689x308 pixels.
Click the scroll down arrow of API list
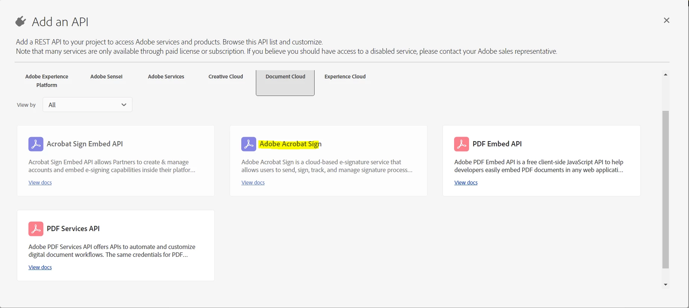(x=665, y=284)
